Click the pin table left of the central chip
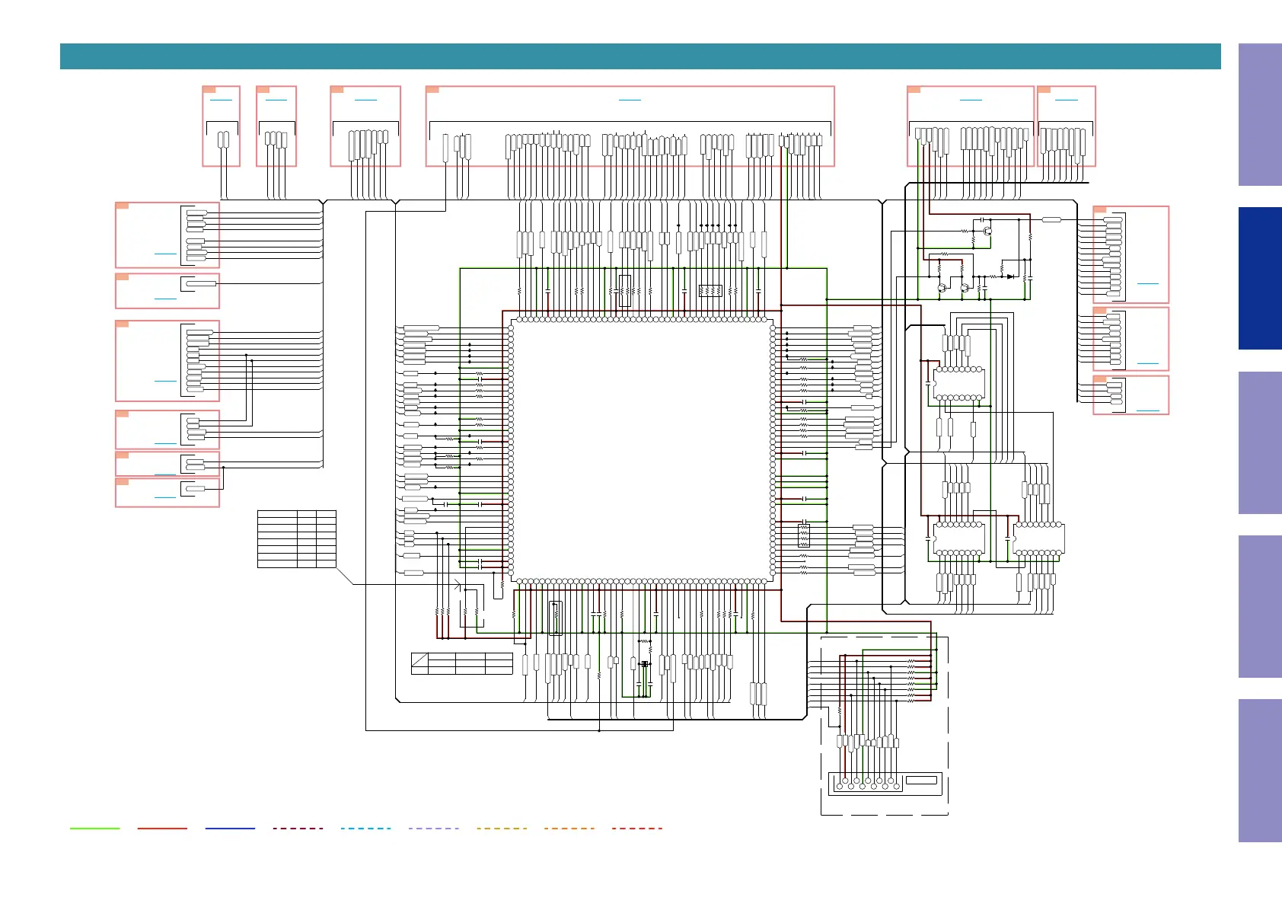Viewport: 1282px width, 907px height. [297, 539]
